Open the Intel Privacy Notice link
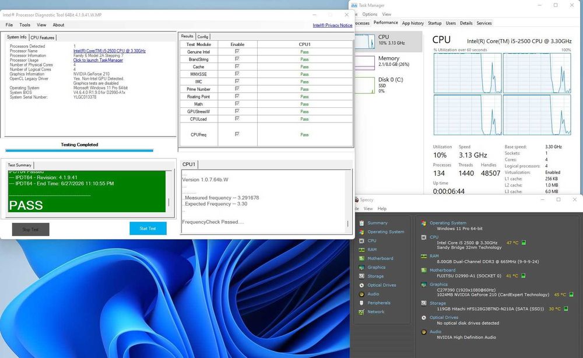Viewport: 583px width, 358px height. (332, 25)
